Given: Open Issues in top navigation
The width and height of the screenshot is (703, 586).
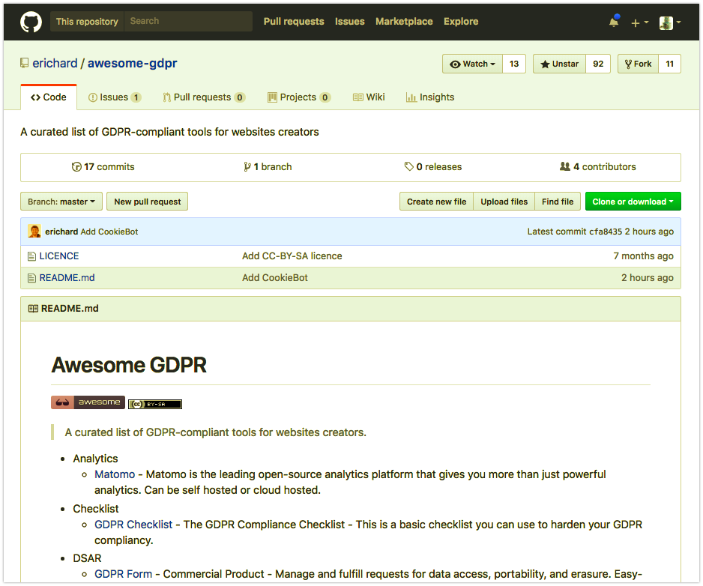Looking at the screenshot, I should 350,22.
